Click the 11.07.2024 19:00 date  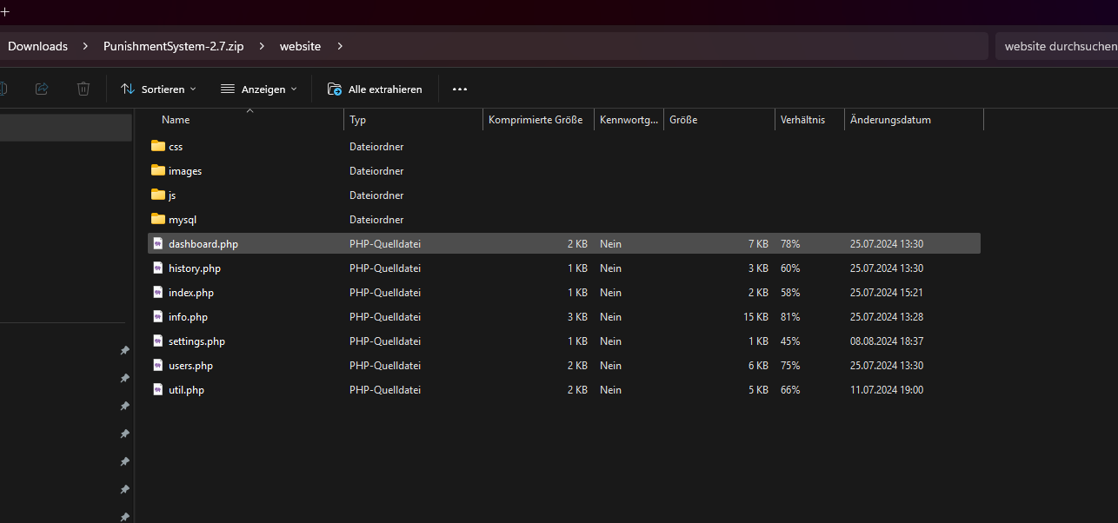point(887,390)
